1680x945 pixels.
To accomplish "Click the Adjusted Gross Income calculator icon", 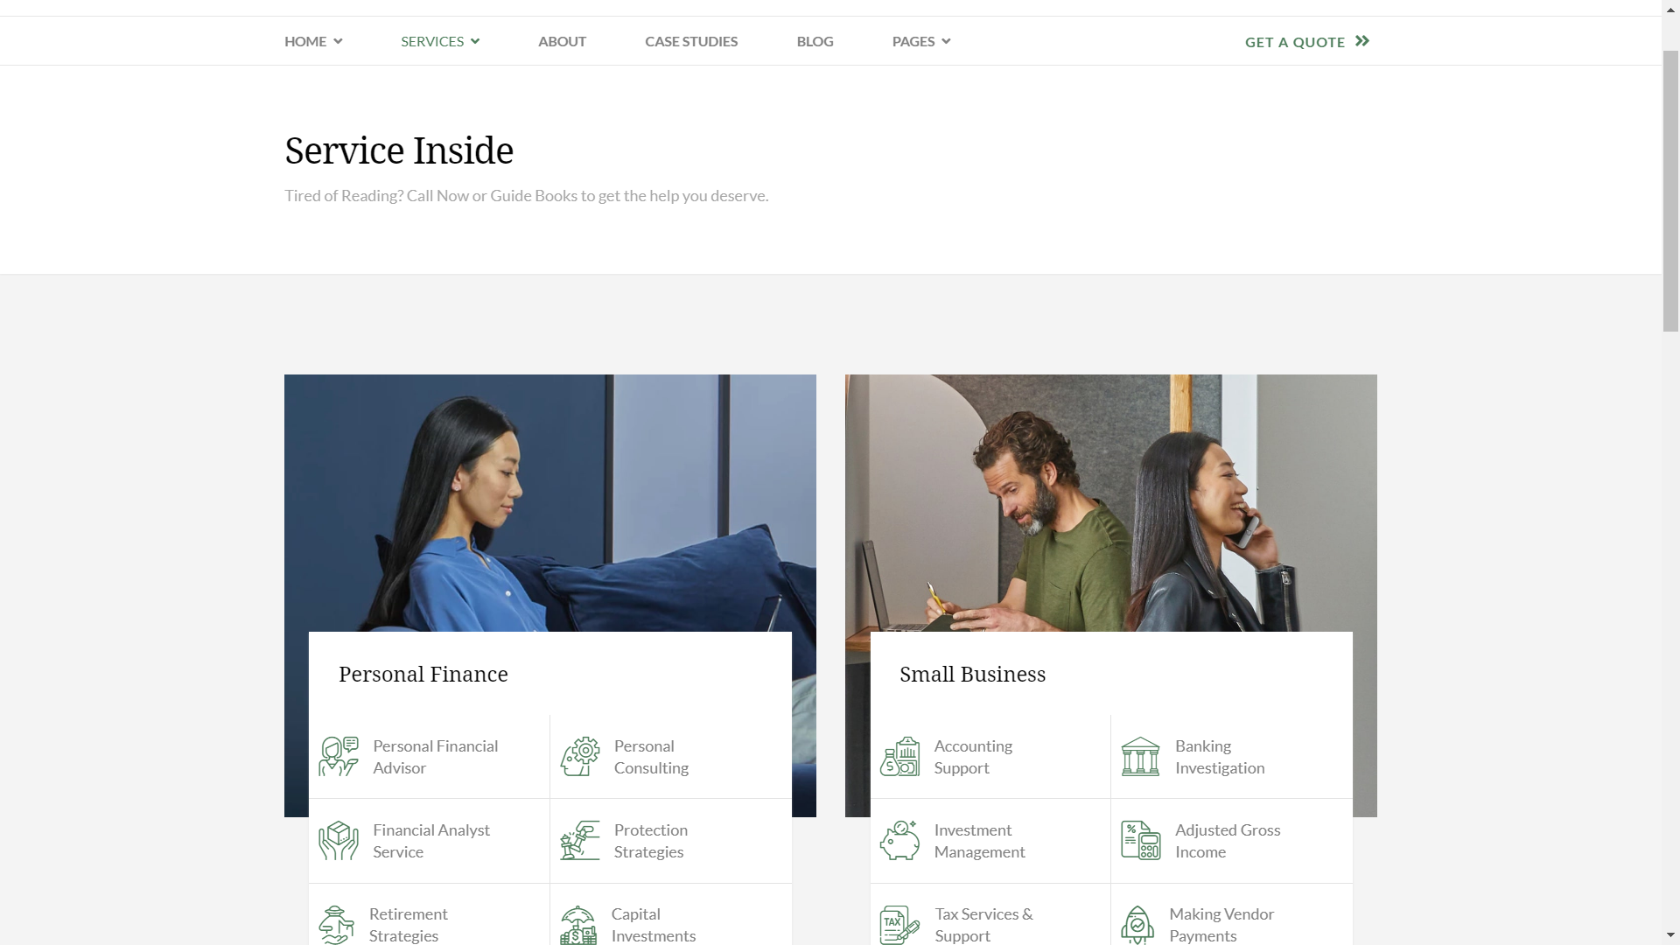I will (1141, 841).
